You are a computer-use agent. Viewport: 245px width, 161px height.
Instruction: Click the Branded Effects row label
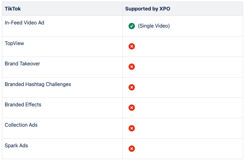23,104
